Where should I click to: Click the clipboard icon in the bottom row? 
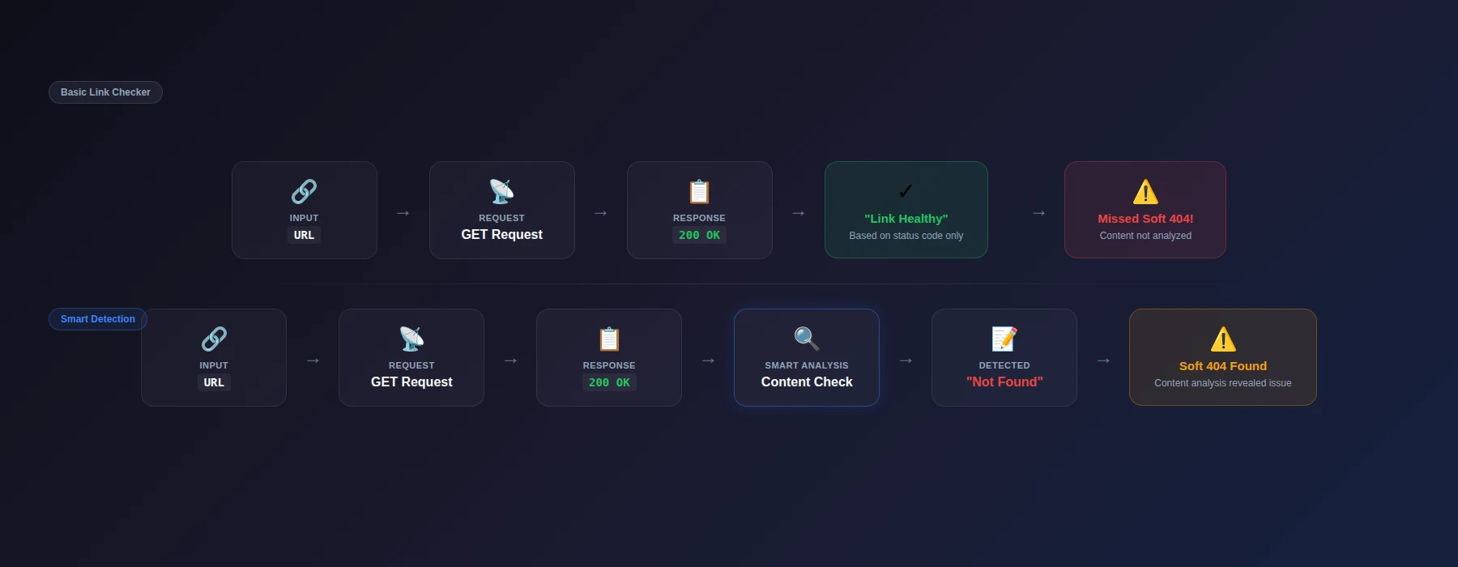(609, 339)
